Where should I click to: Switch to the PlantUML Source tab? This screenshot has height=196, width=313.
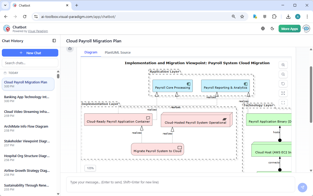click(117, 52)
